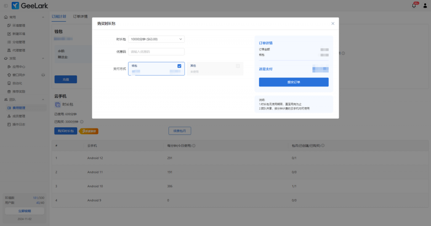
Task: Open the 时长包 package dropdown
Action: pos(156,39)
